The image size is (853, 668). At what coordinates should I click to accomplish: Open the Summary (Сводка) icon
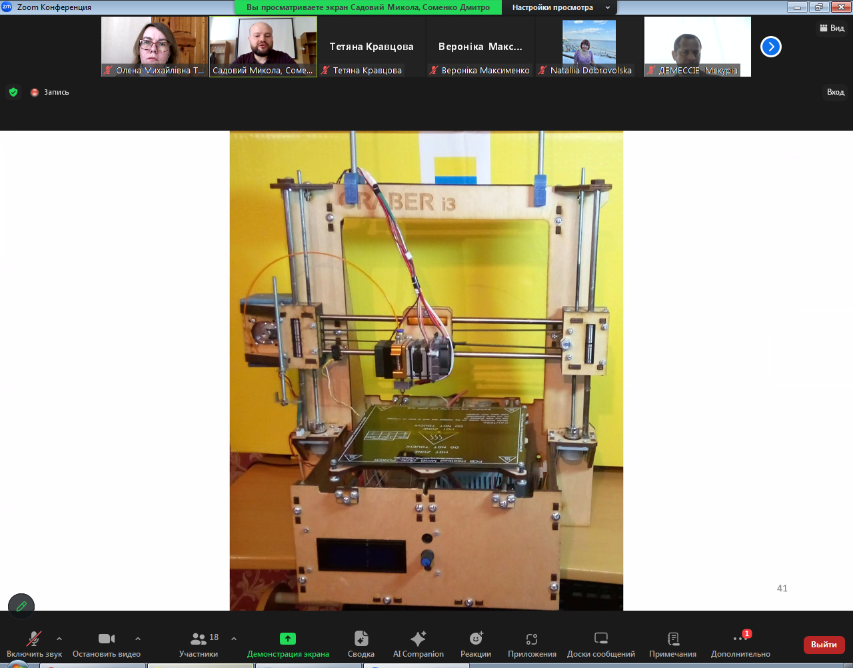pos(361,639)
